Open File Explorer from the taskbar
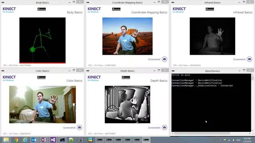The image size is (255, 143). click(6, 140)
